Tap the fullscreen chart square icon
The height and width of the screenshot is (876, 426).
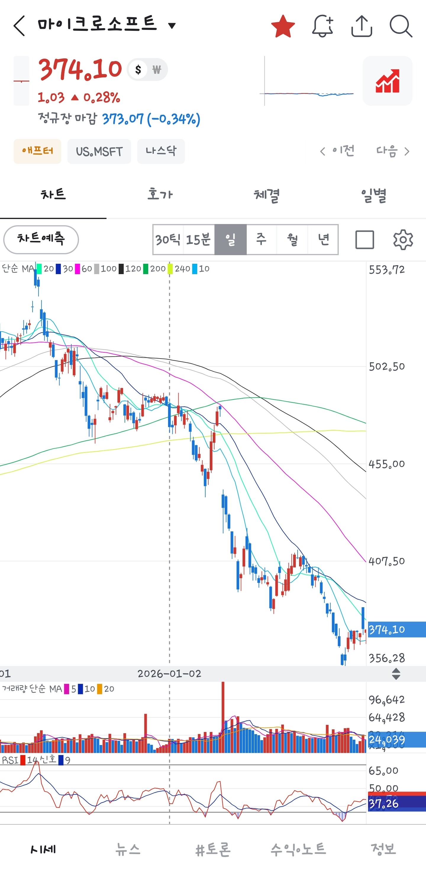click(x=364, y=240)
